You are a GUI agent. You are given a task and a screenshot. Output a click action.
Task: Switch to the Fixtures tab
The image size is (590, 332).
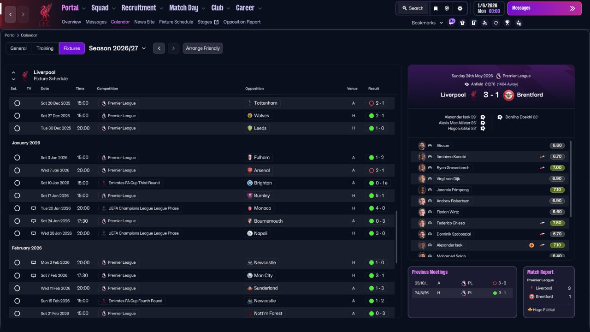[72, 48]
